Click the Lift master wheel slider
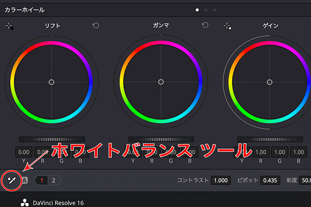The width and height of the screenshot is (311, 207). tap(51, 139)
